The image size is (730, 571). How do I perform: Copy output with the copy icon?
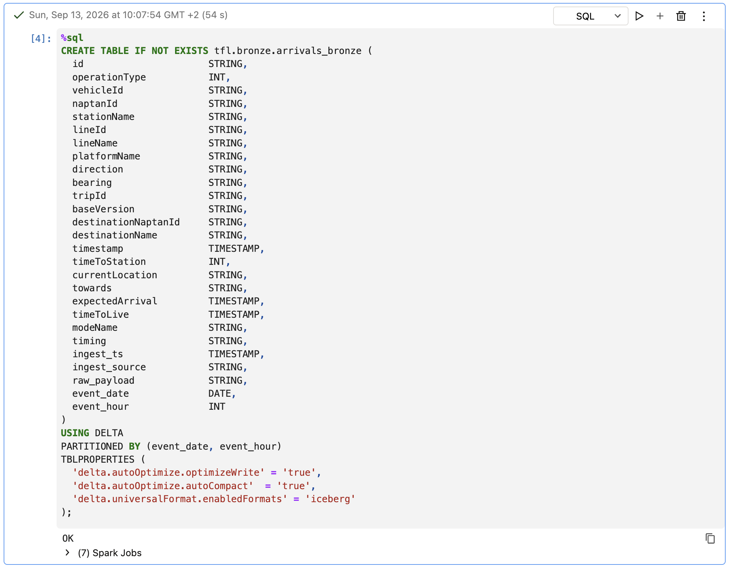point(710,538)
